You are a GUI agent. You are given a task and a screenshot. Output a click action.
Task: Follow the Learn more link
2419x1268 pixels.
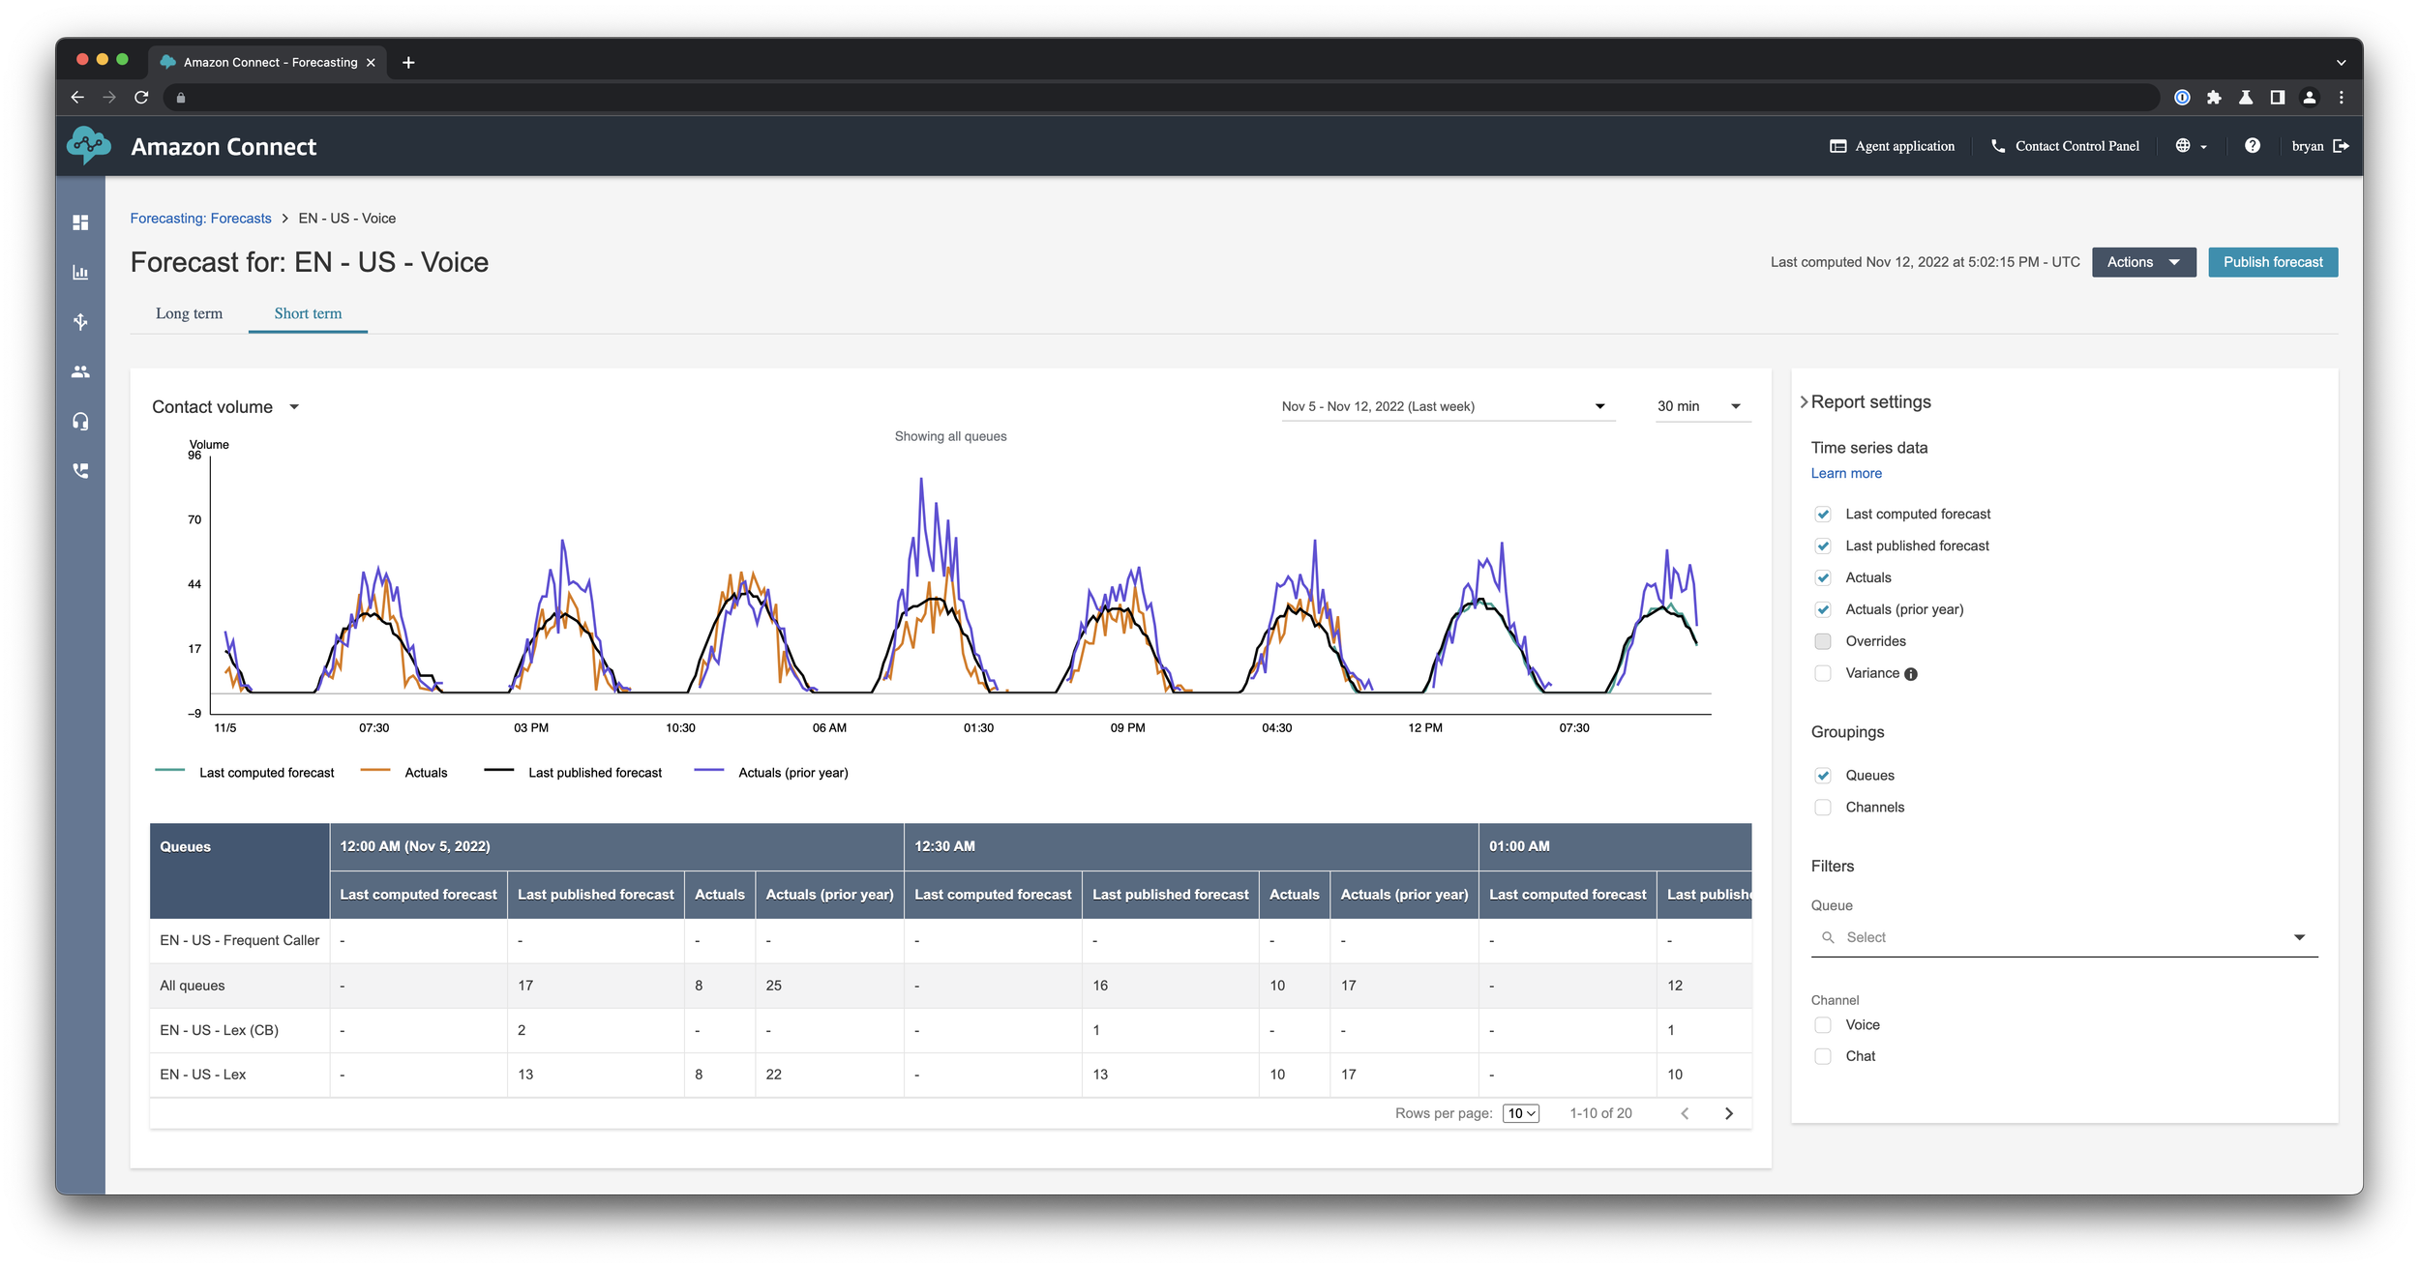pyautogui.click(x=1845, y=473)
